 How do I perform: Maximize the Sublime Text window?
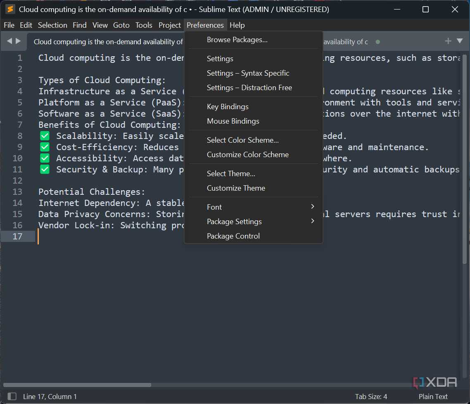[425, 10]
